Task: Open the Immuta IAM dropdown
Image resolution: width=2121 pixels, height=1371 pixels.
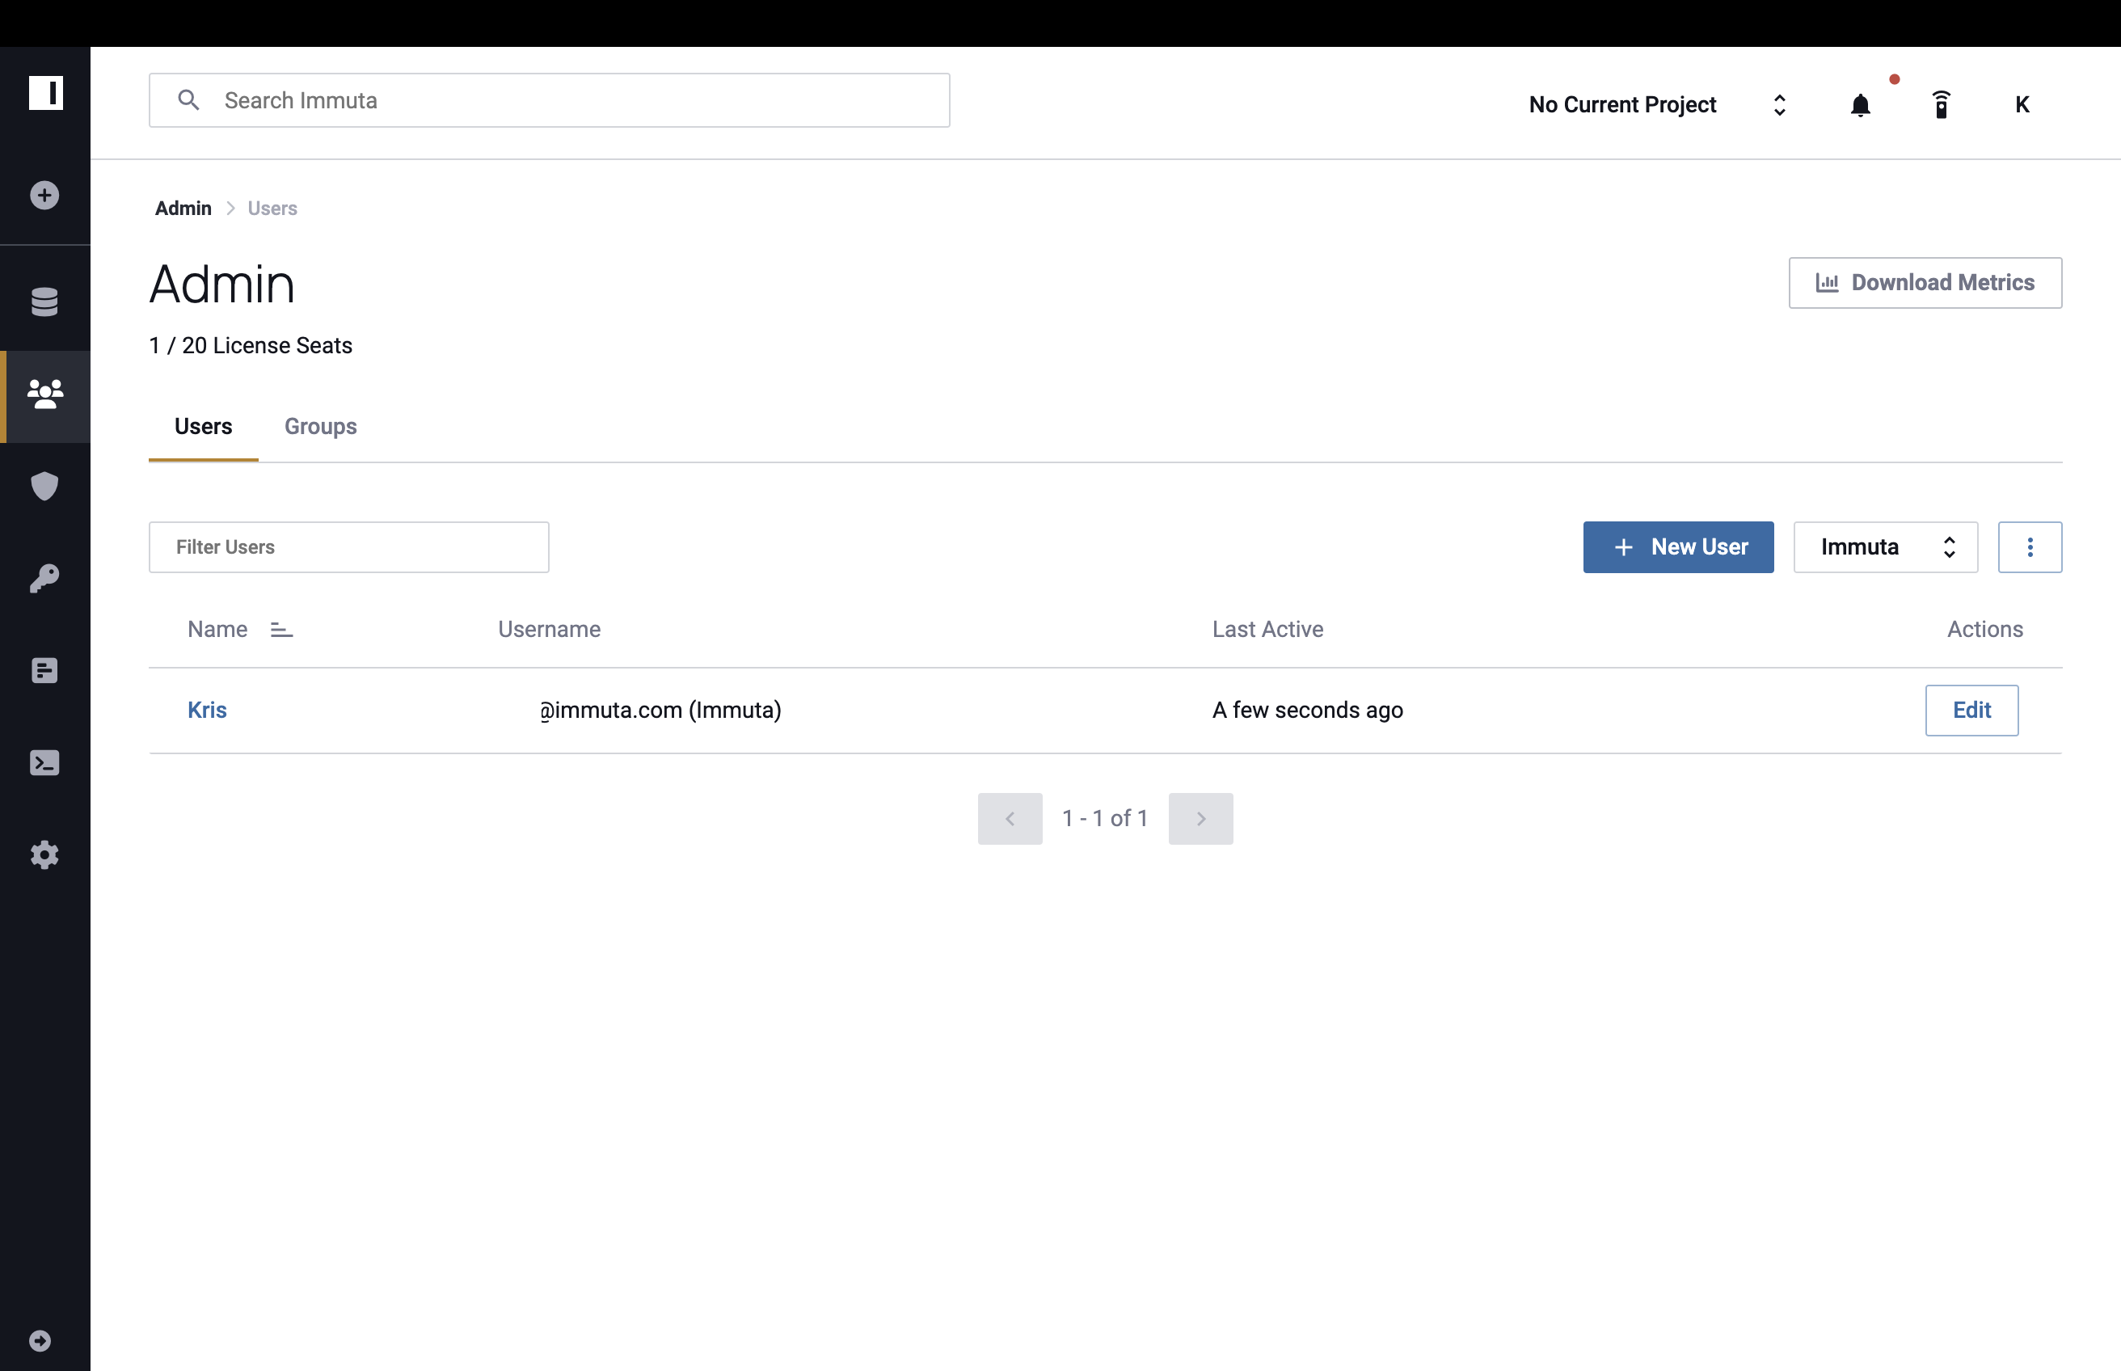Action: point(1885,546)
